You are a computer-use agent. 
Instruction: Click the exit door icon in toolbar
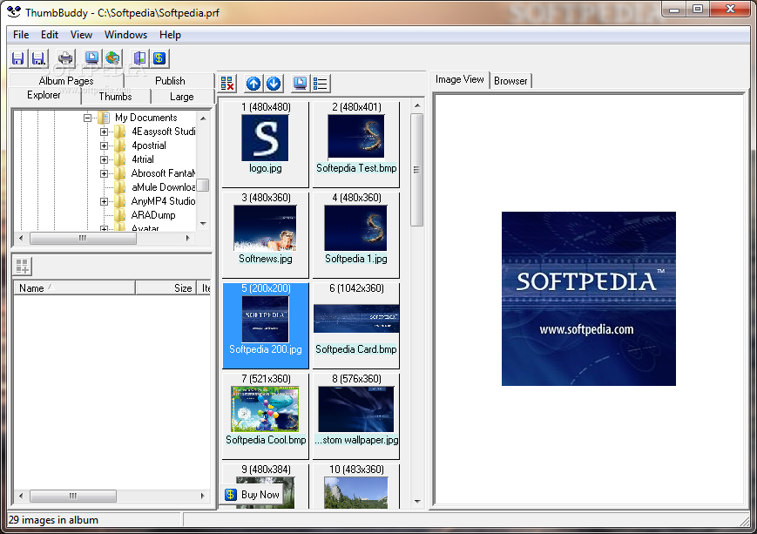point(139,58)
